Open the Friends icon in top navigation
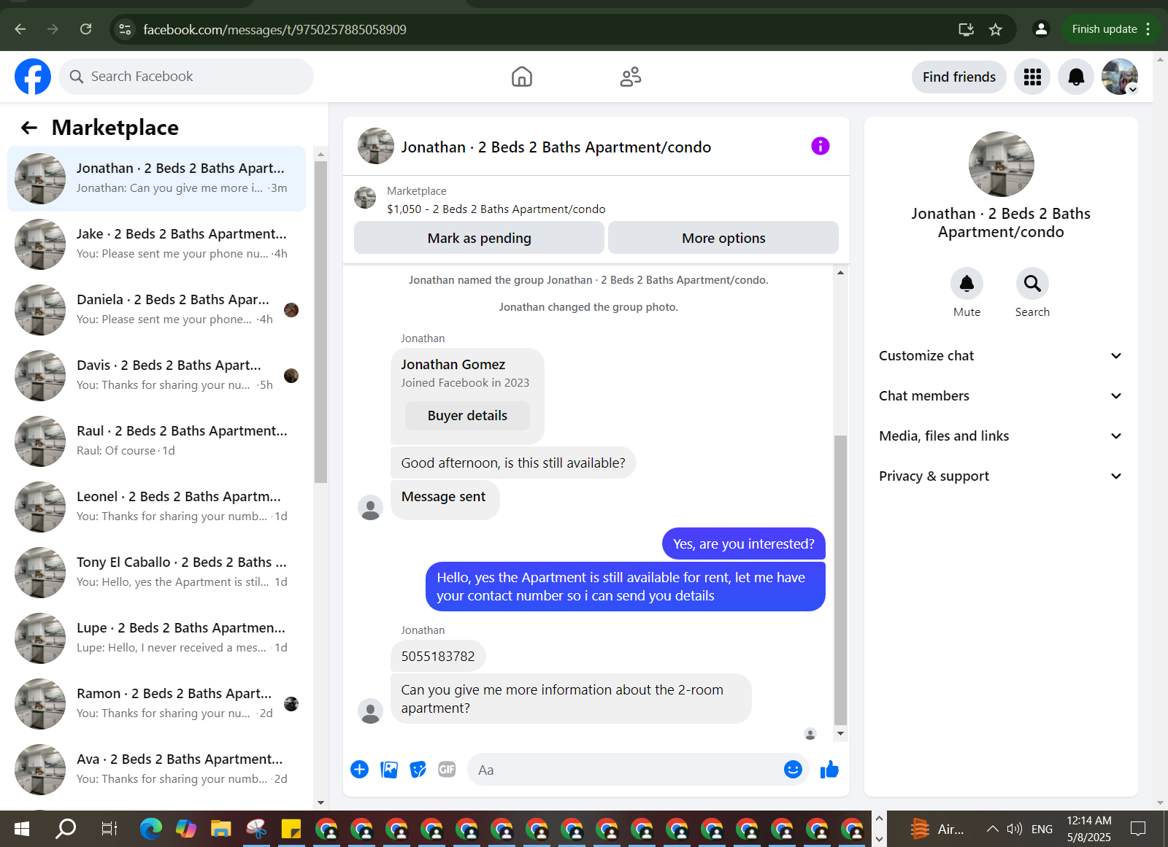Screen dimensions: 1168x847 [x=631, y=77]
